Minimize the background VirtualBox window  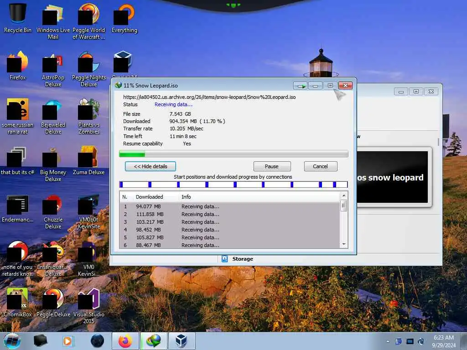point(401,92)
